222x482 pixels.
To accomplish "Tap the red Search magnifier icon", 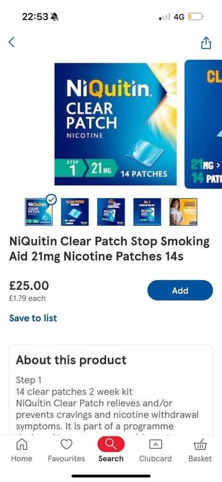I will pos(111,444).
